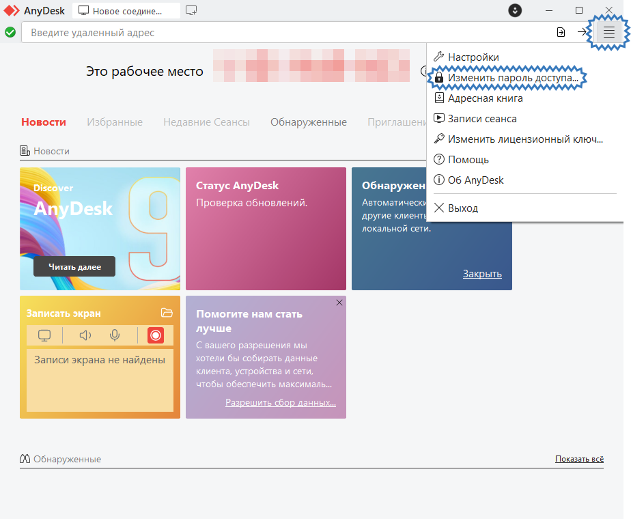Open new session tab plus icon

[191, 10]
